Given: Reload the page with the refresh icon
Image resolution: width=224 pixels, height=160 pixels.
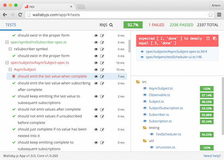Looking at the screenshot, I should 20,15.
